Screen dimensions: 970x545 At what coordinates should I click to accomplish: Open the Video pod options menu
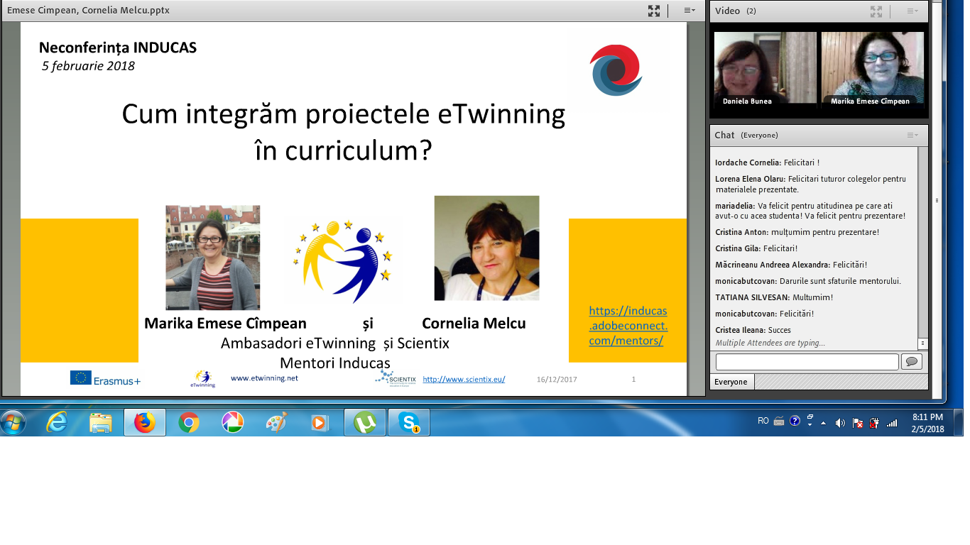(912, 11)
